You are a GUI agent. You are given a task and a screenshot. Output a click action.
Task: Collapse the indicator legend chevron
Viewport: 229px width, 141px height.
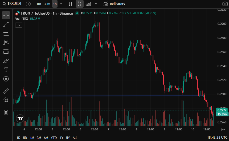(19, 25)
